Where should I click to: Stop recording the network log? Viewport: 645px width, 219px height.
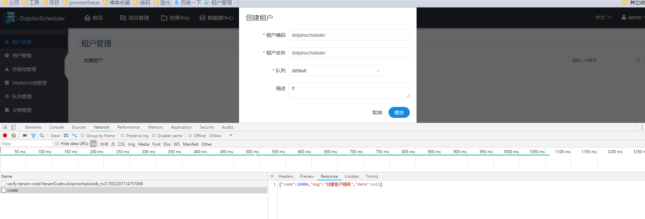coord(5,135)
